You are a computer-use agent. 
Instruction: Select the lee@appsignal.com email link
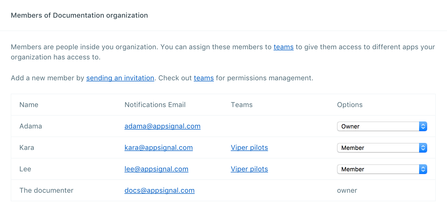[x=156, y=169]
